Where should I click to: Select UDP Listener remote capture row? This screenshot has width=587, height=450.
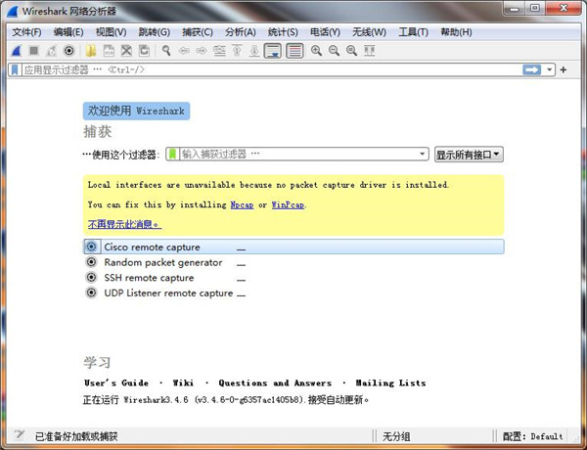coord(293,293)
